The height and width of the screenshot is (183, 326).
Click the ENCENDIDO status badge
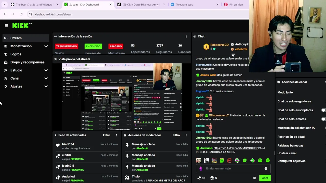[93, 46]
